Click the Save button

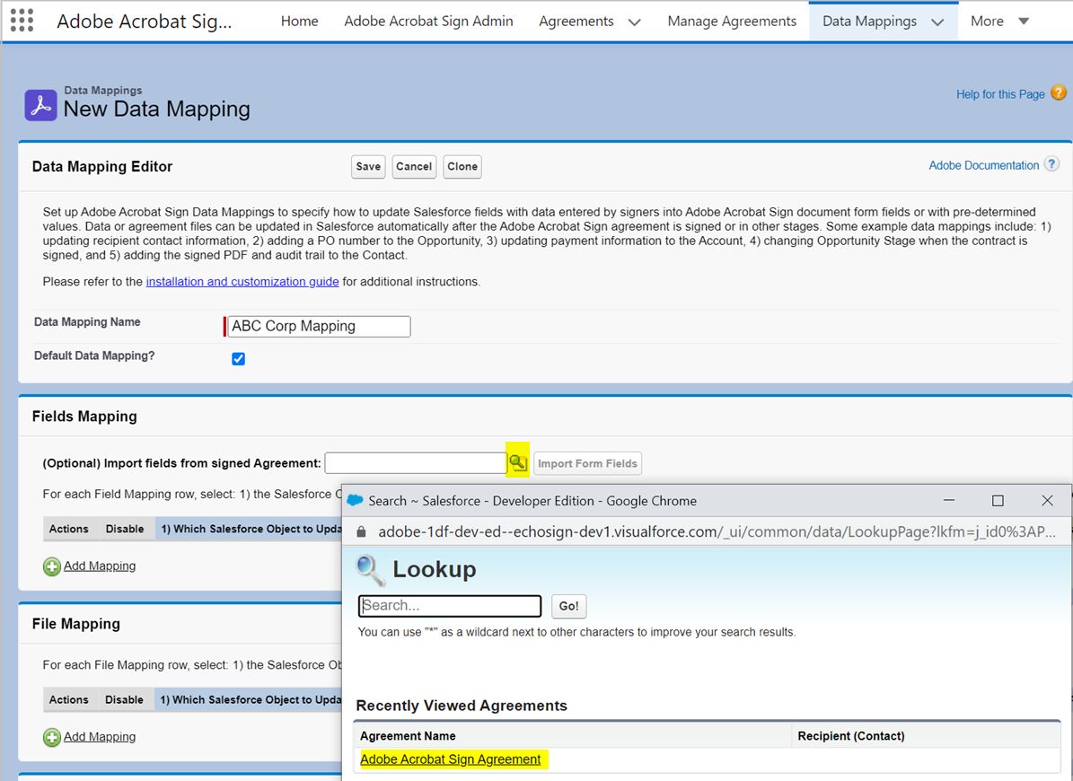368,166
